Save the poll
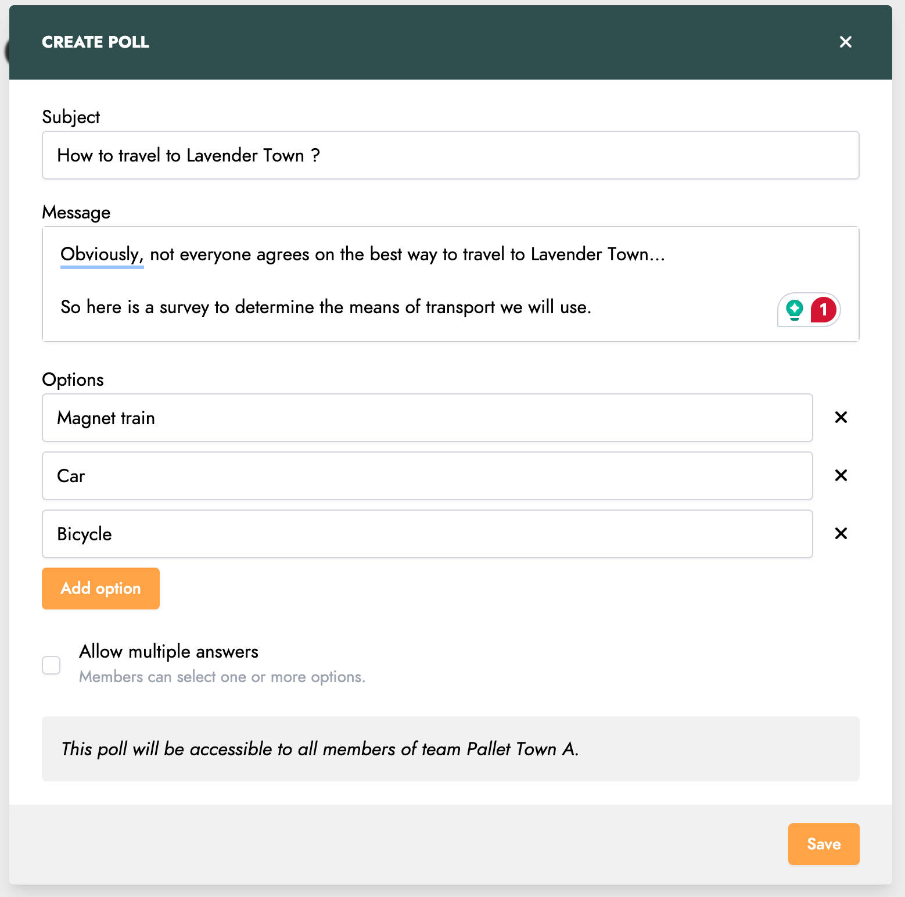The width and height of the screenshot is (905, 897). pos(824,844)
